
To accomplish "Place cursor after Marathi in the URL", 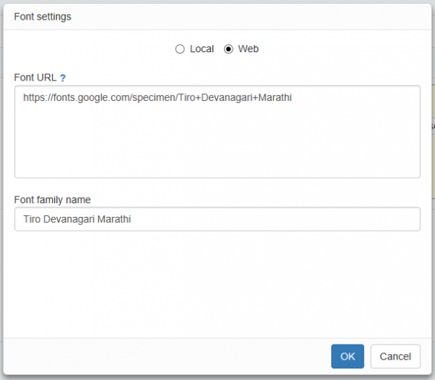I will click(292, 98).
